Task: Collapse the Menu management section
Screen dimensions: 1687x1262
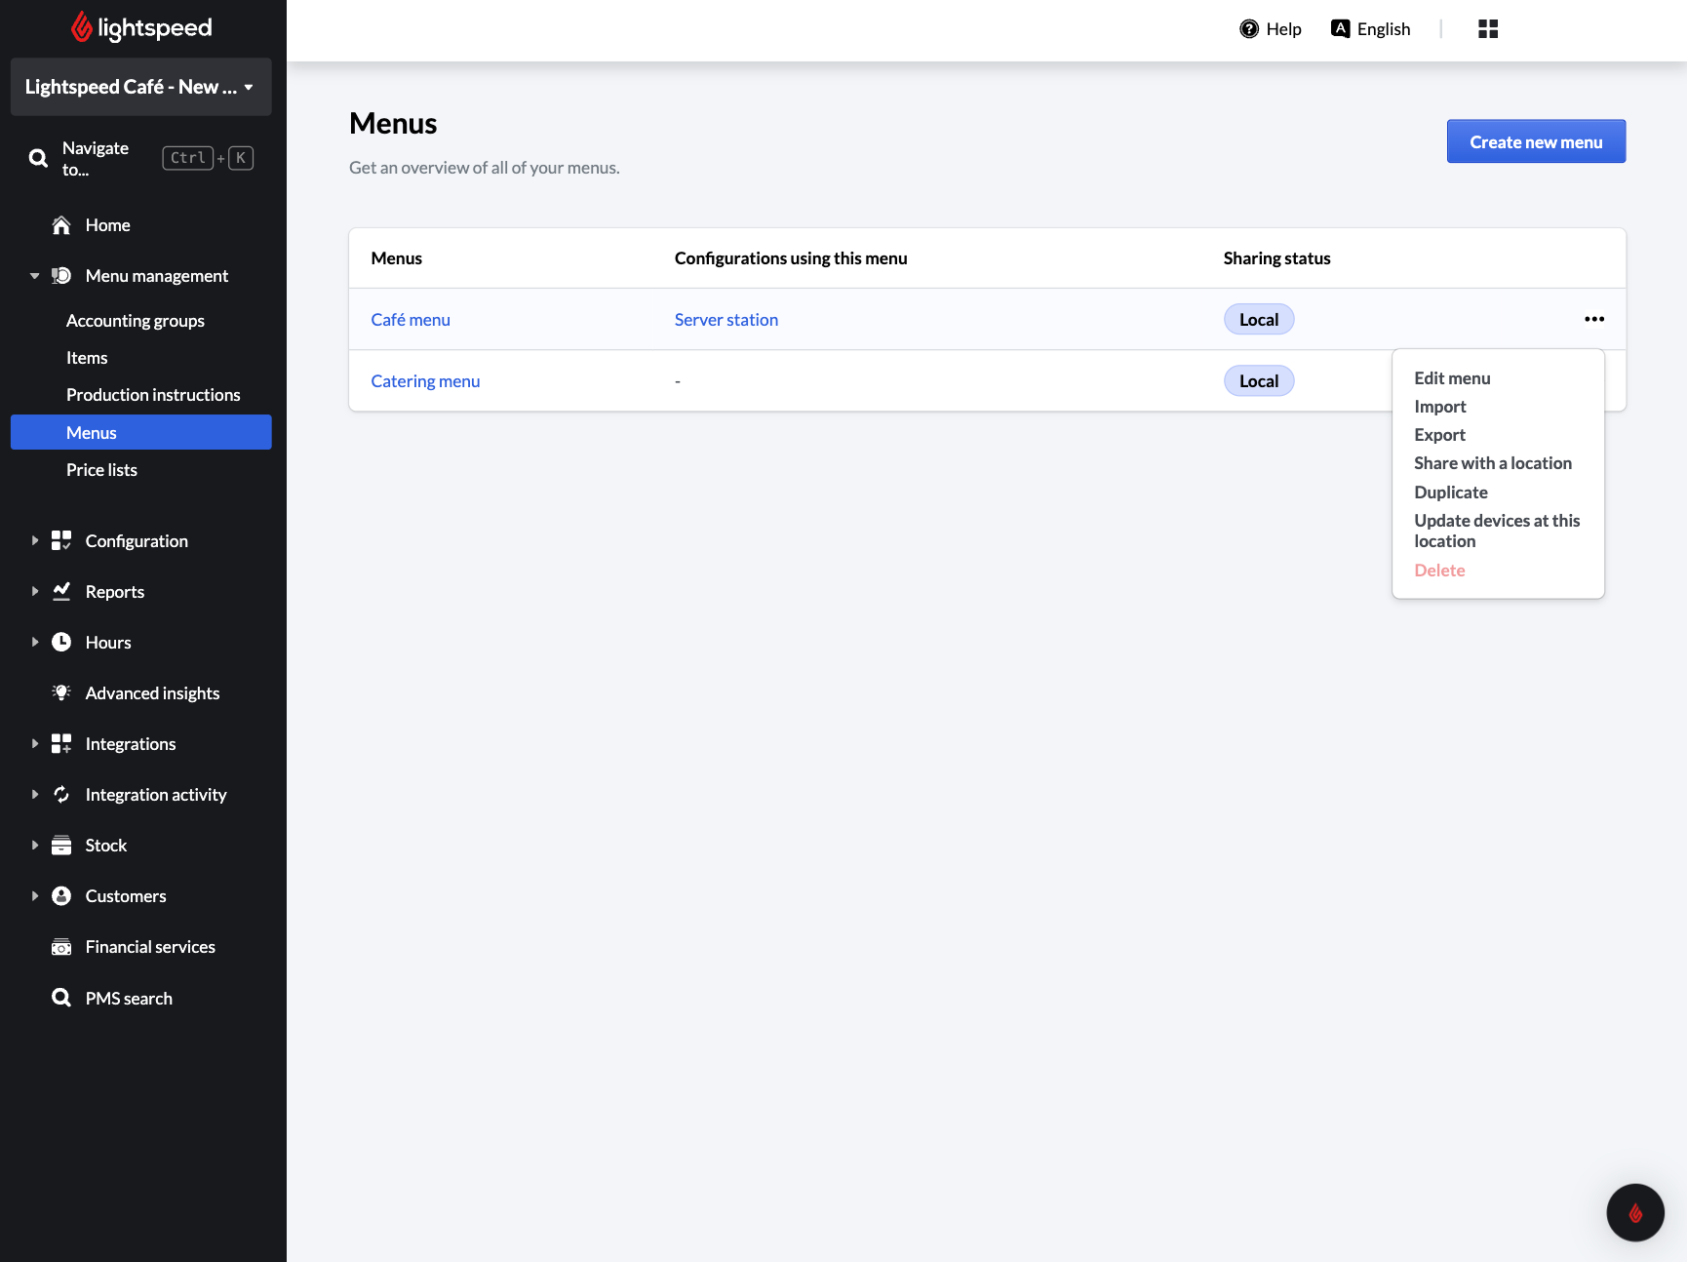Action: [x=35, y=276]
